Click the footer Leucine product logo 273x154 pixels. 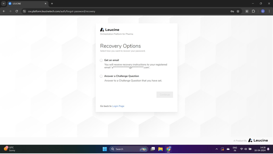(258, 141)
